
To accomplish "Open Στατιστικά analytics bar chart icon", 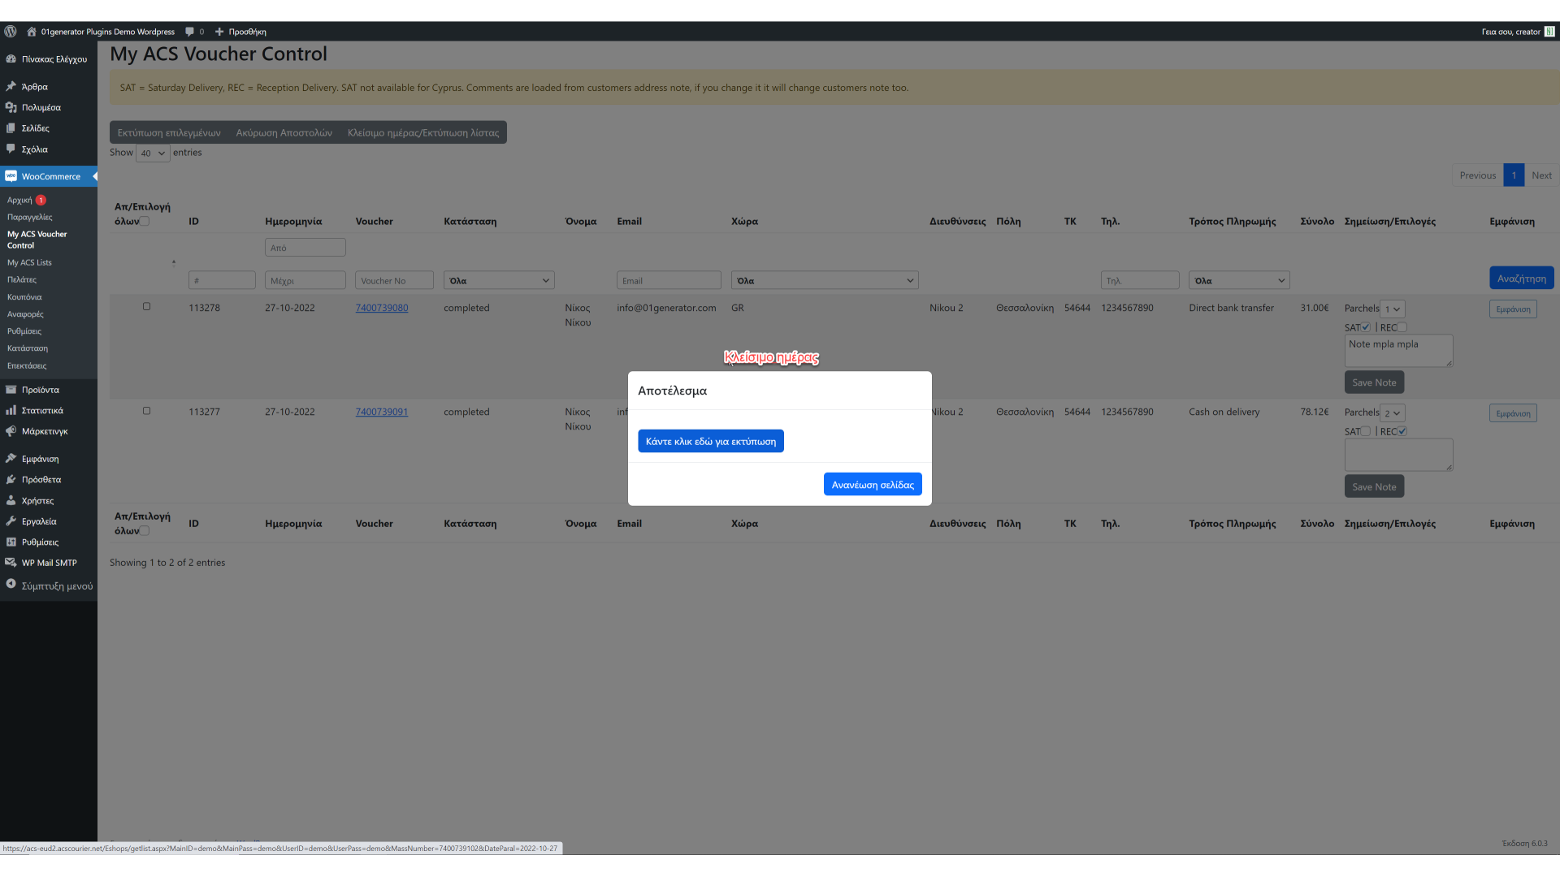I will pos(11,411).
